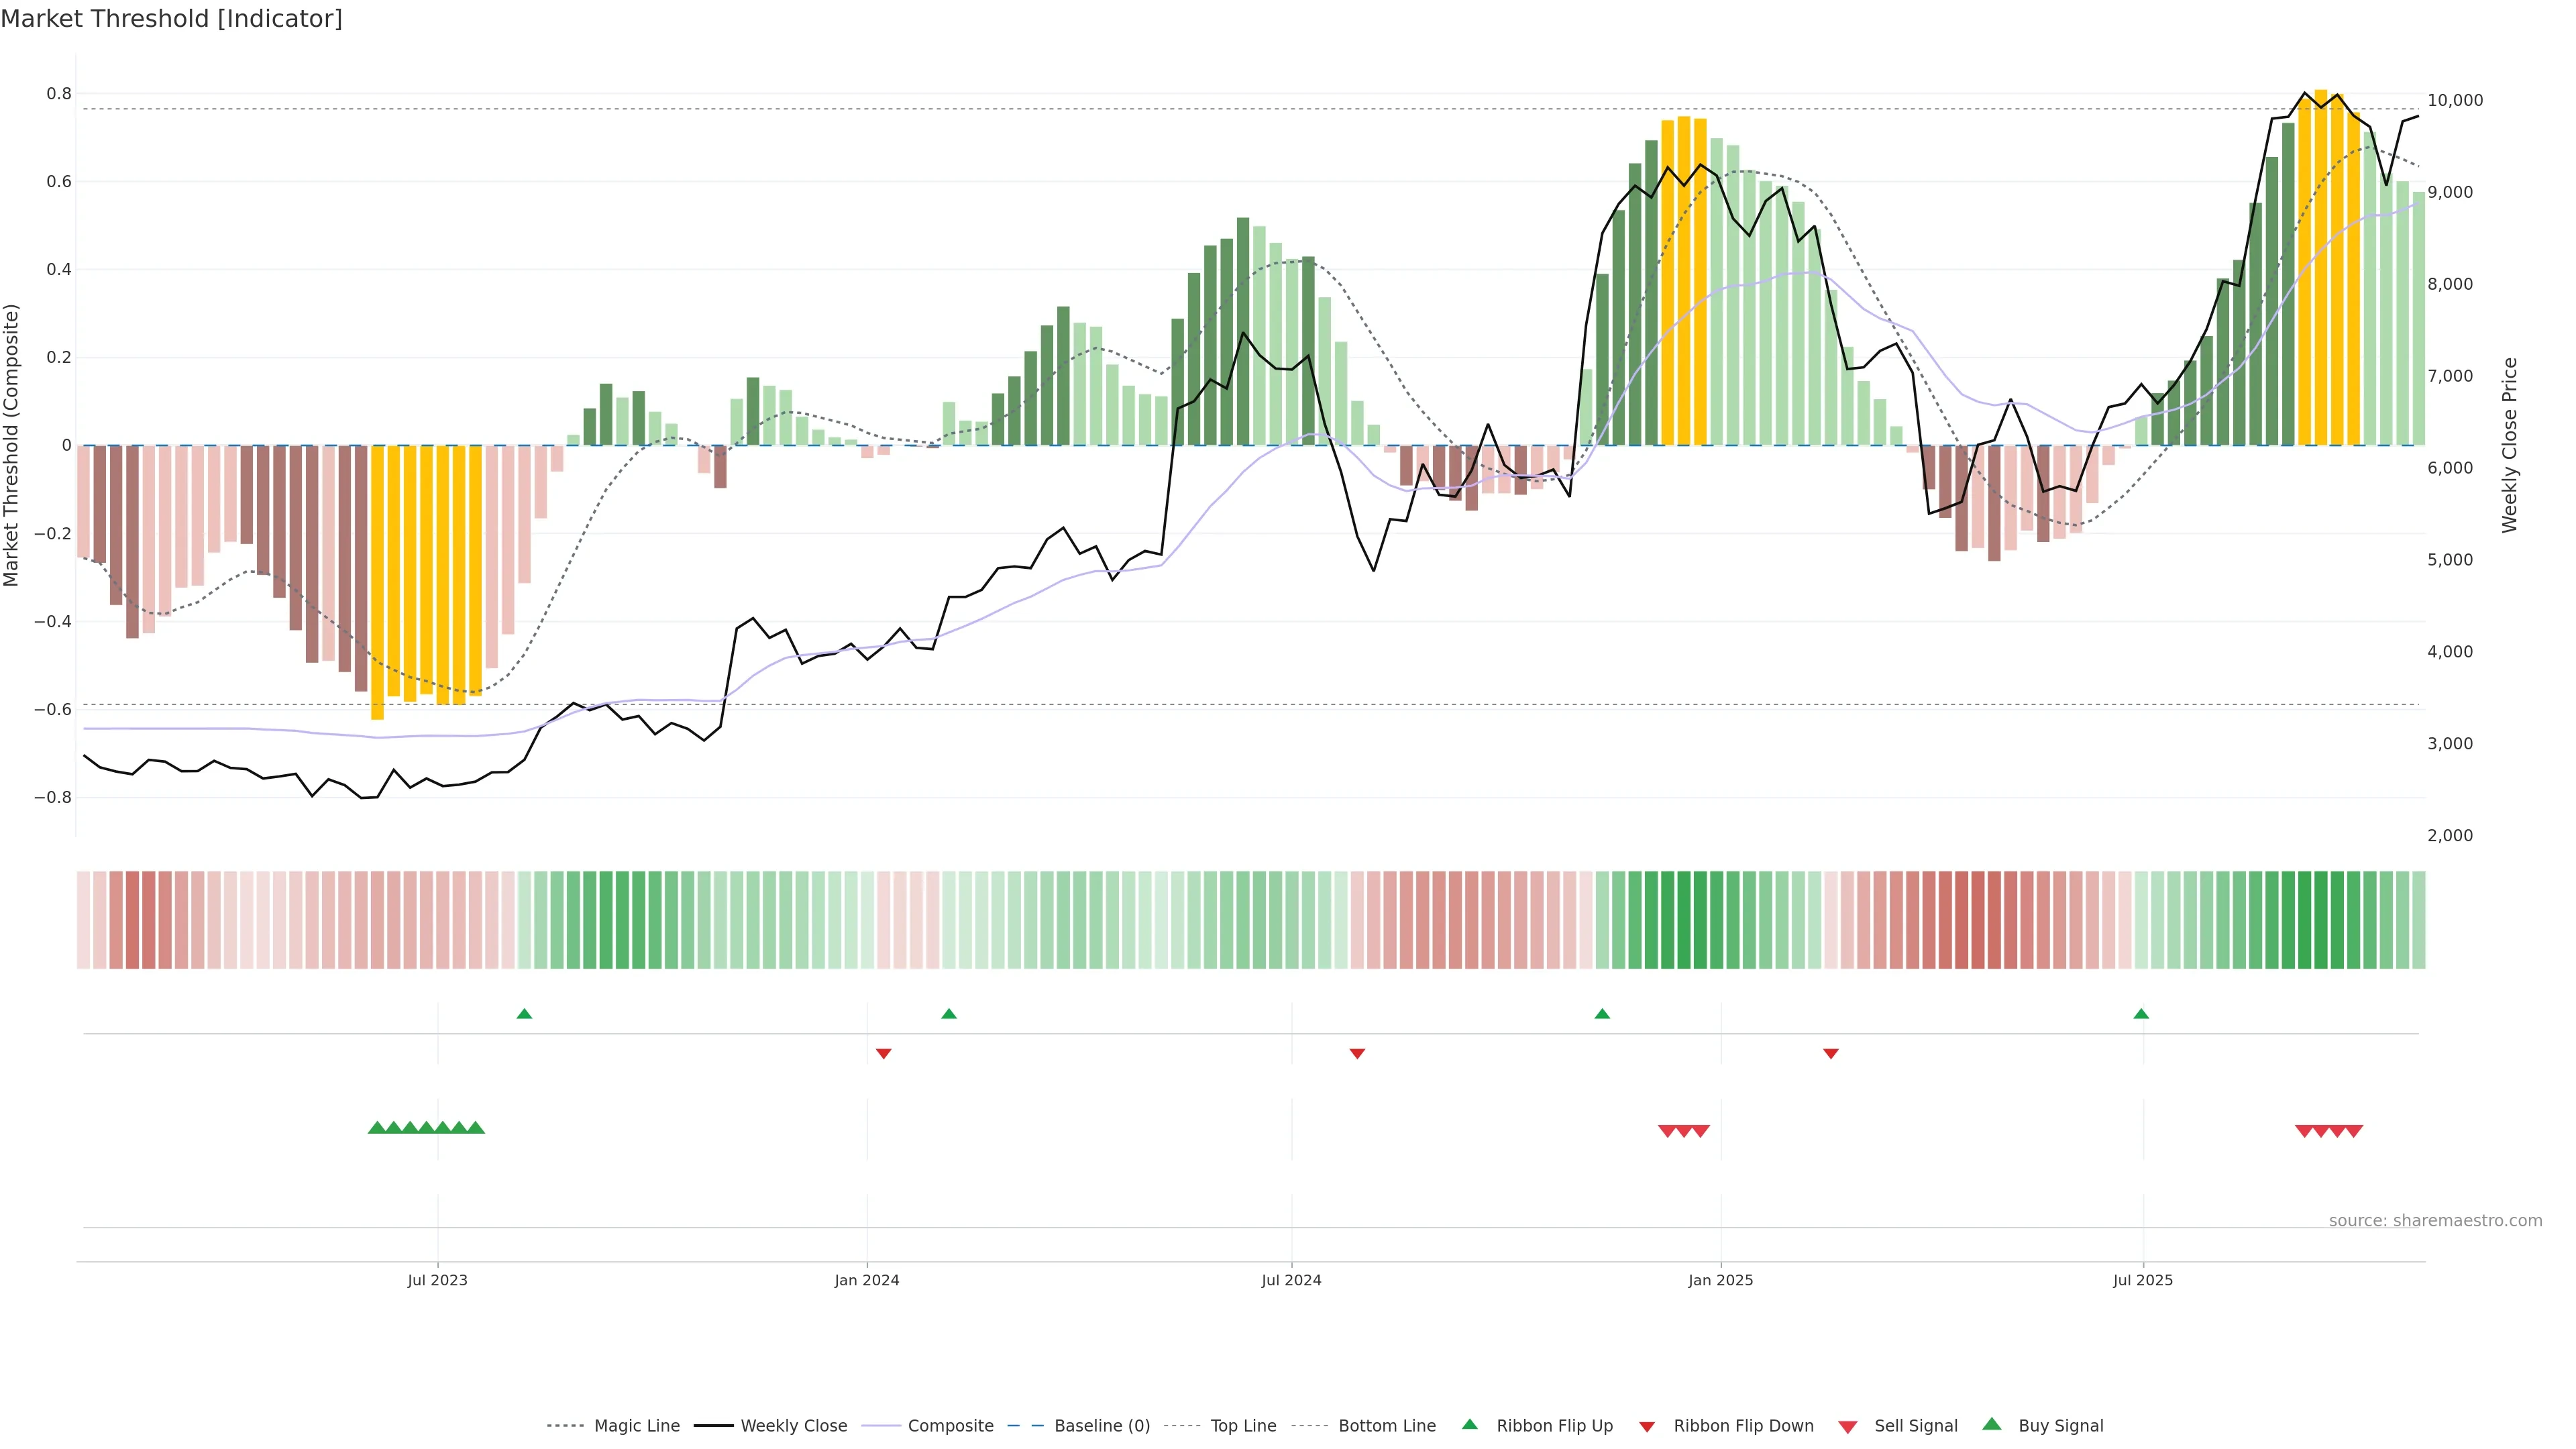Click the Weekly Close Price axis title

2510,445
